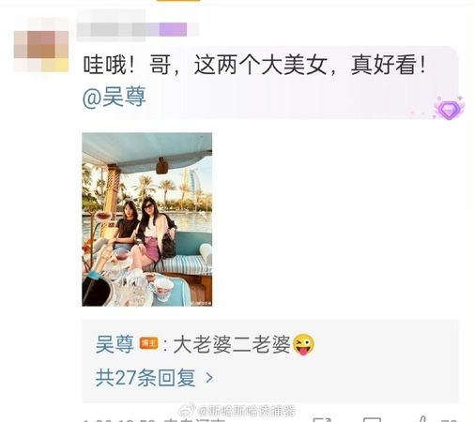View the attached boat photo thumbnail
Screen dimensions: 474x422
click(x=147, y=219)
